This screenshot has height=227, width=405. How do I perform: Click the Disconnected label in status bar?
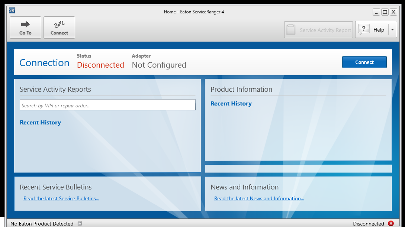coord(368,224)
